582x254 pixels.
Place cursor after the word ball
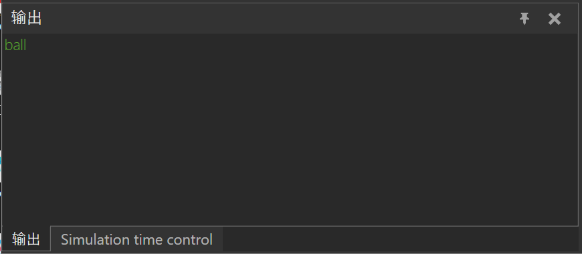pos(27,45)
